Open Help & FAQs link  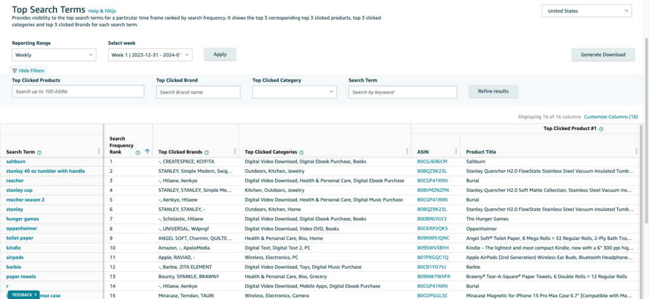point(102,11)
